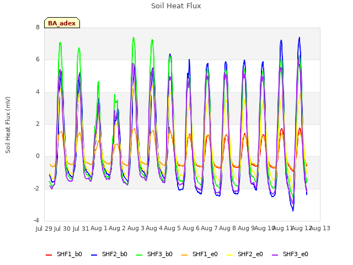Click the BA_adex annotation label
353x265 pixels.
coord(62,23)
